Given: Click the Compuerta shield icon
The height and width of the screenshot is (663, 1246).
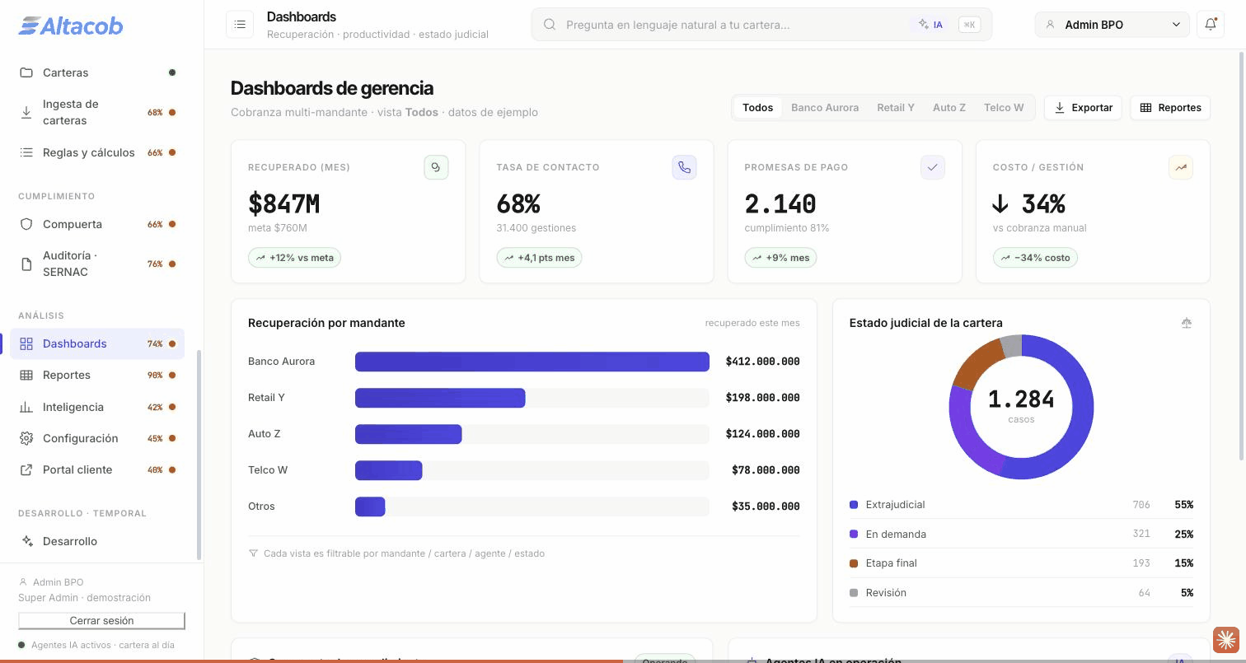Looking at the screenshot, I should tap(26, 224).
